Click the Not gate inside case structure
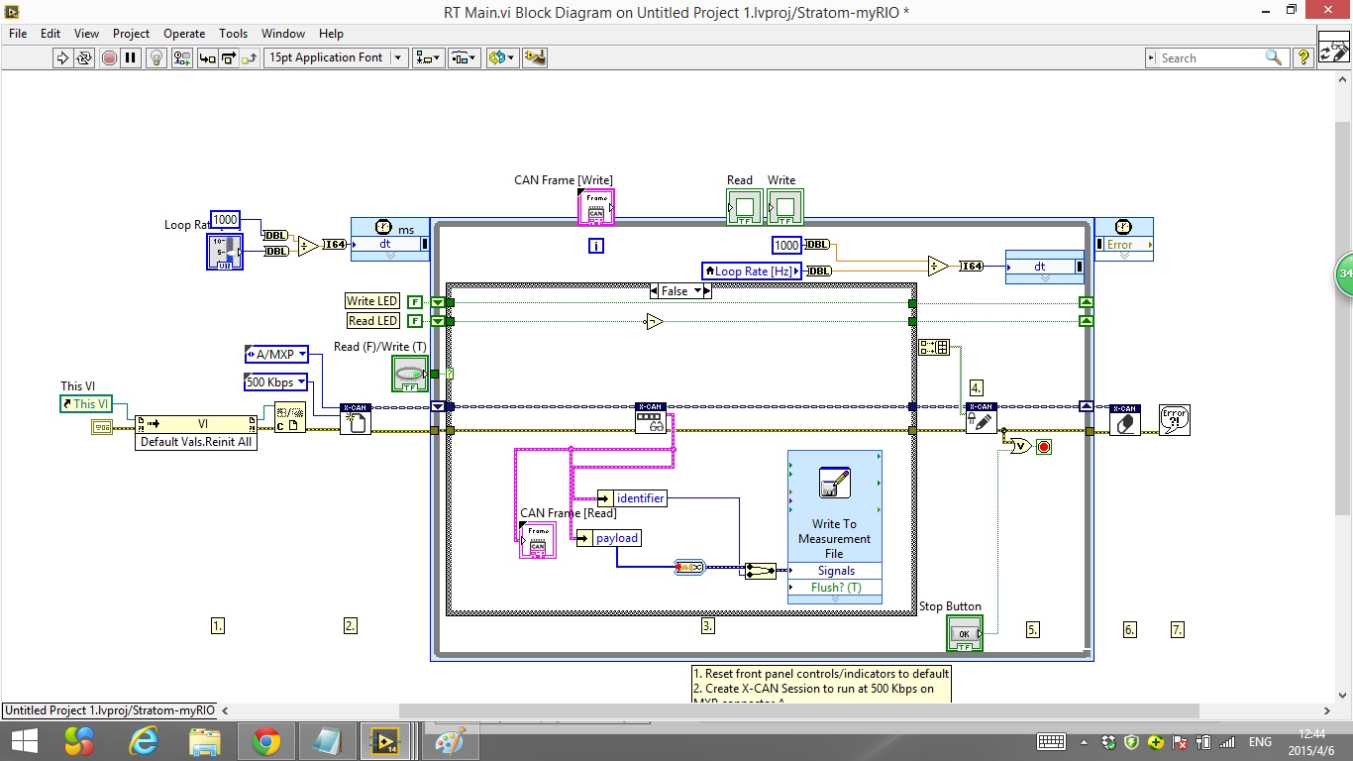The width and height of the screenshot is (1353, 761). coord(654,321)
